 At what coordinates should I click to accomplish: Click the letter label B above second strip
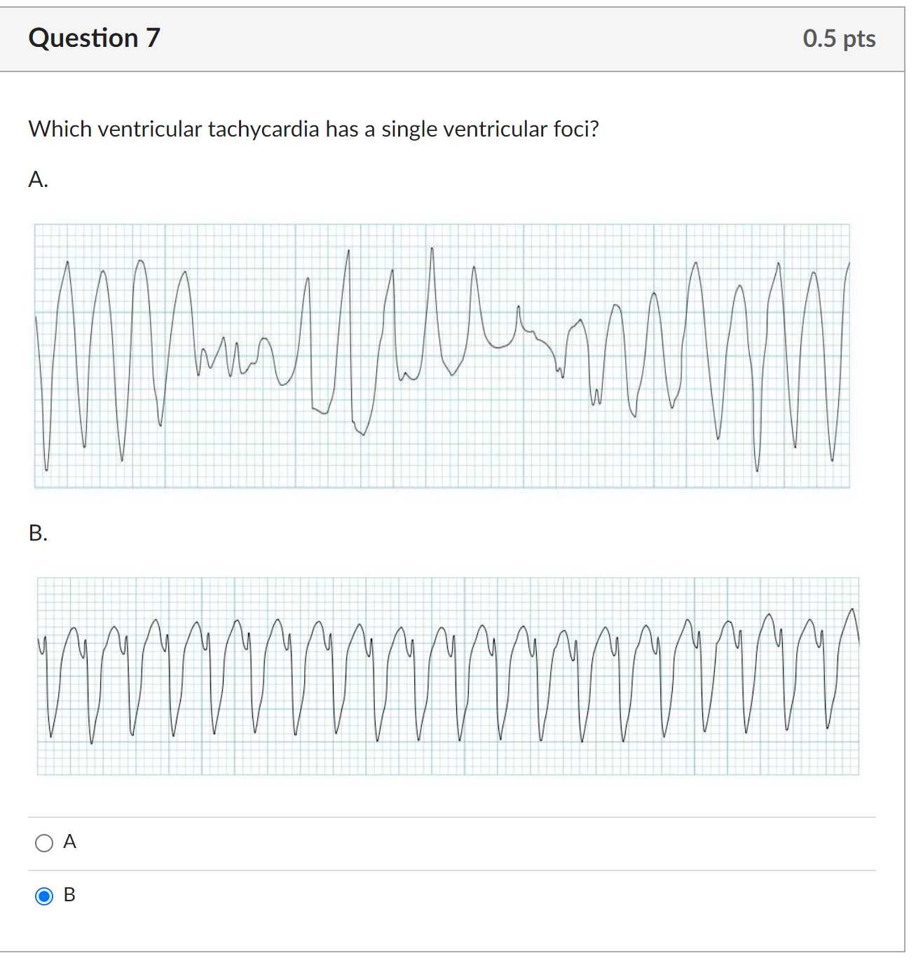(x=39, y=534)
